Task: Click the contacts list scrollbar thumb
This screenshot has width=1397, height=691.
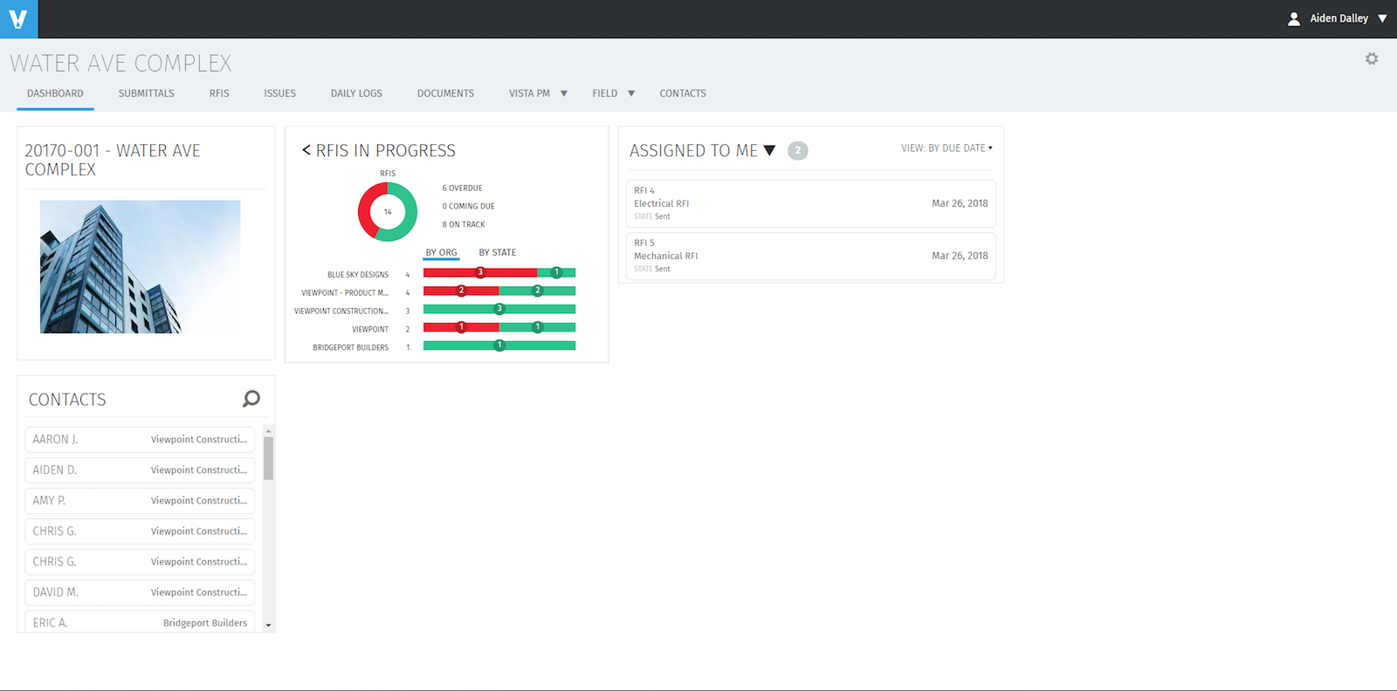Action: (269, 458)
